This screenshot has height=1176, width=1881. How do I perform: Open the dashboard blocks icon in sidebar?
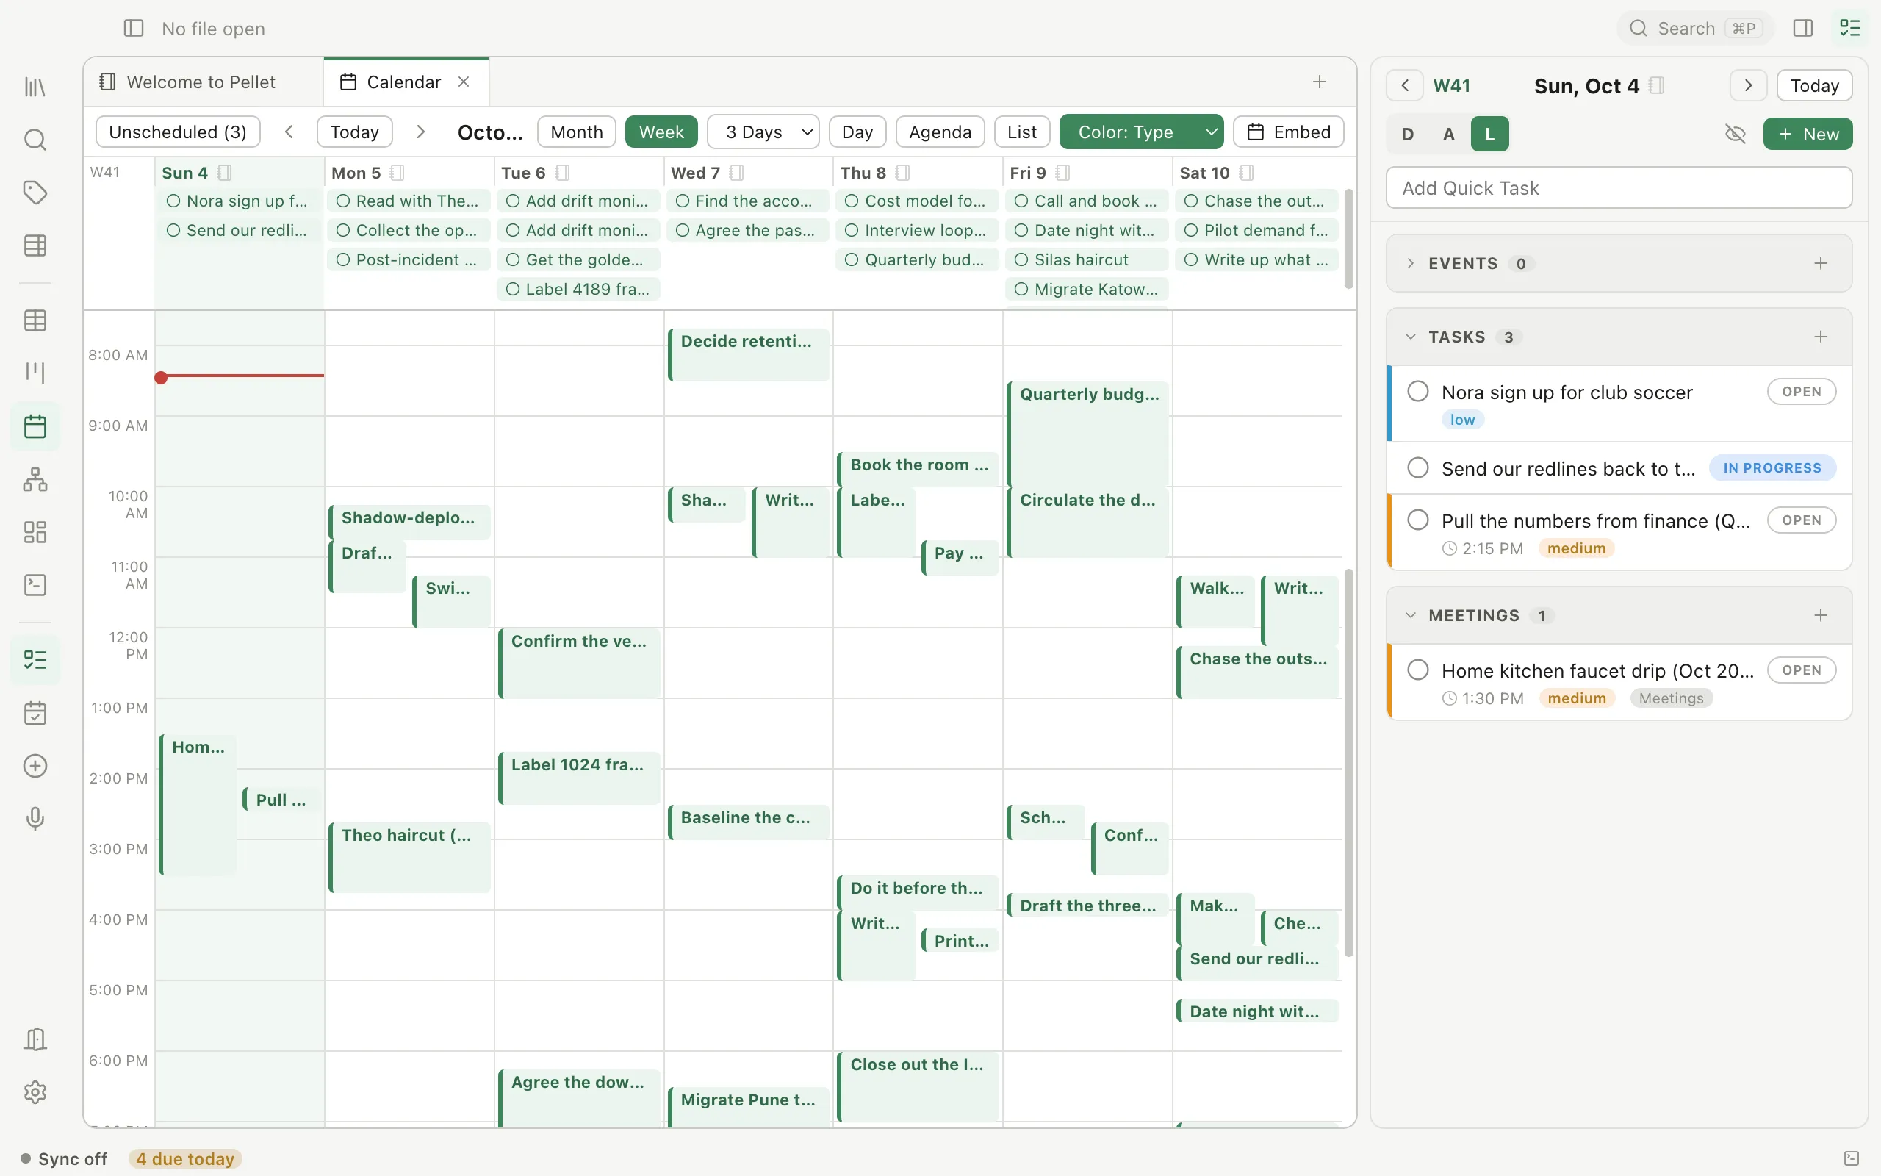35,532
